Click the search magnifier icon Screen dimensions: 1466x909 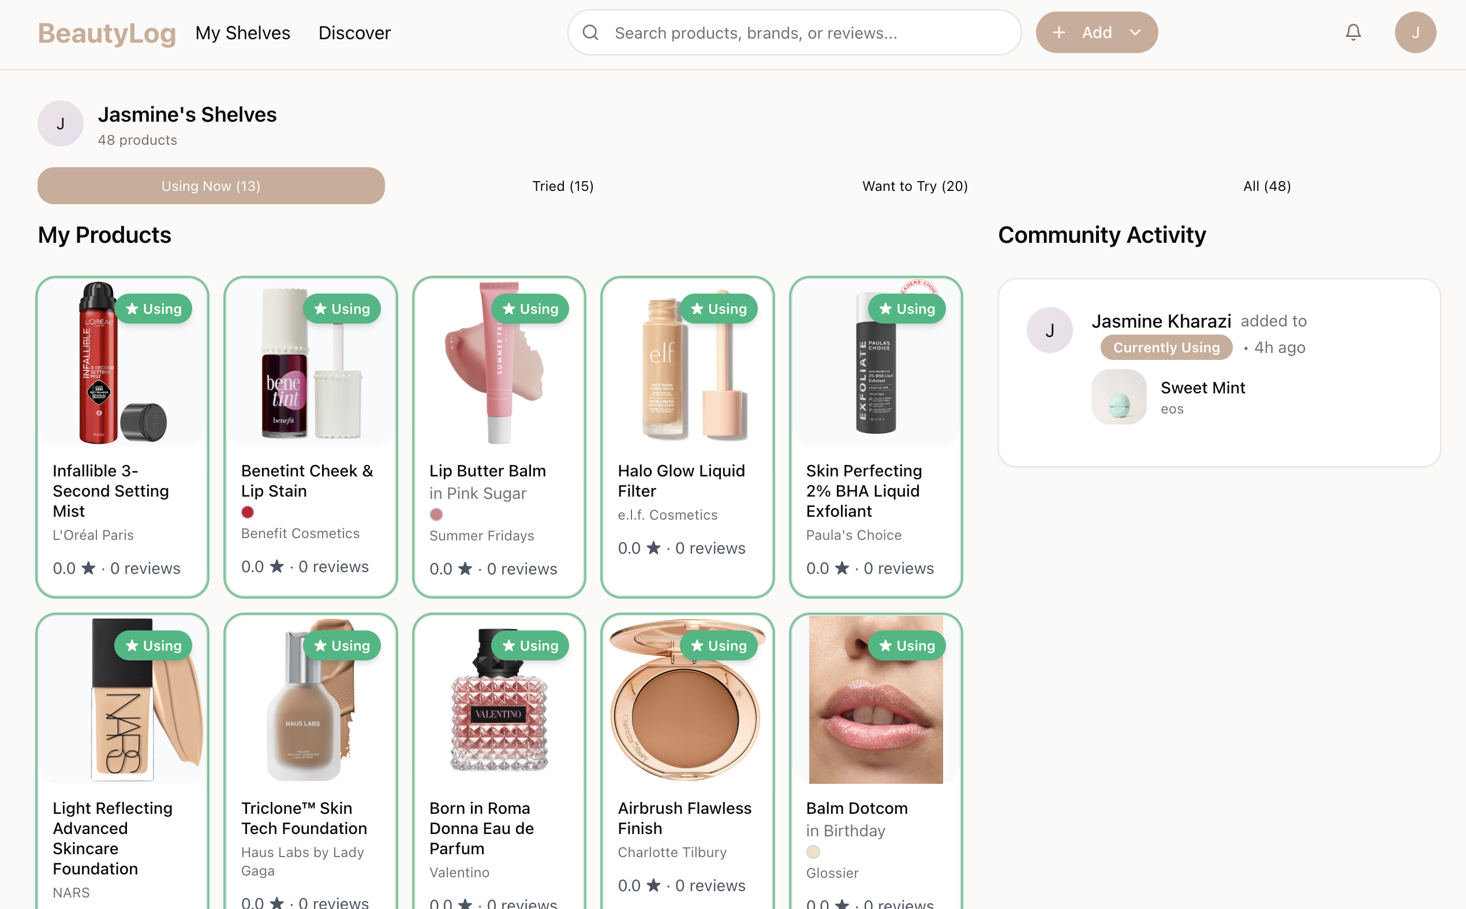tap(592, 32)
